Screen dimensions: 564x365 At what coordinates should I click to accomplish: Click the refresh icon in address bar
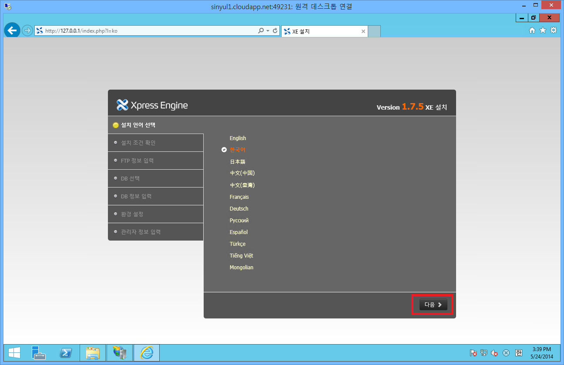pyautogui.click(x=275, y=31)
